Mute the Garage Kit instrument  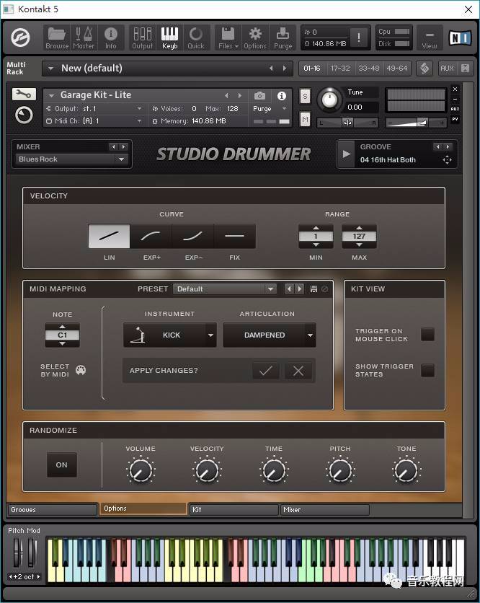coord(305,120)
